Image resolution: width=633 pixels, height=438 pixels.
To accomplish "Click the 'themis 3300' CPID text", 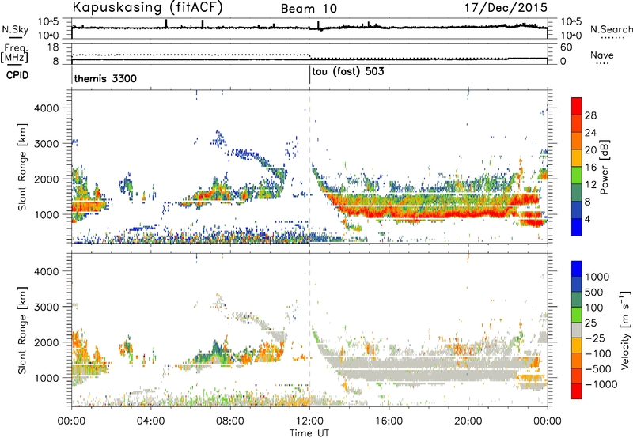I will 105,78.
